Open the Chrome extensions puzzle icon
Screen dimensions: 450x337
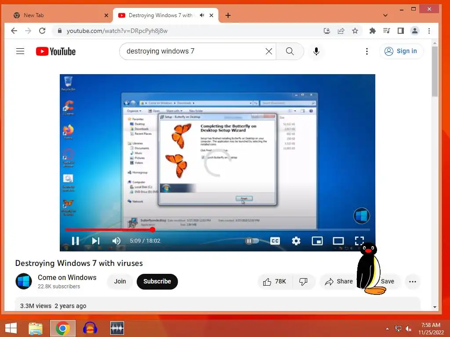point(372,31)
